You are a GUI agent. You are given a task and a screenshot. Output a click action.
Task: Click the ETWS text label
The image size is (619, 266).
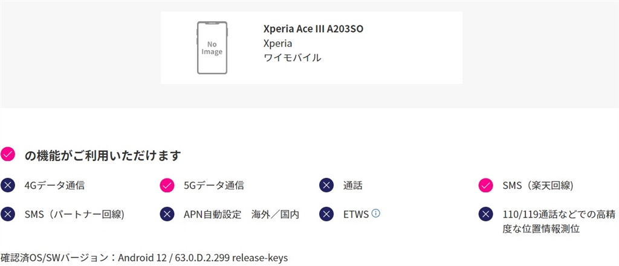tap(355, 214)
